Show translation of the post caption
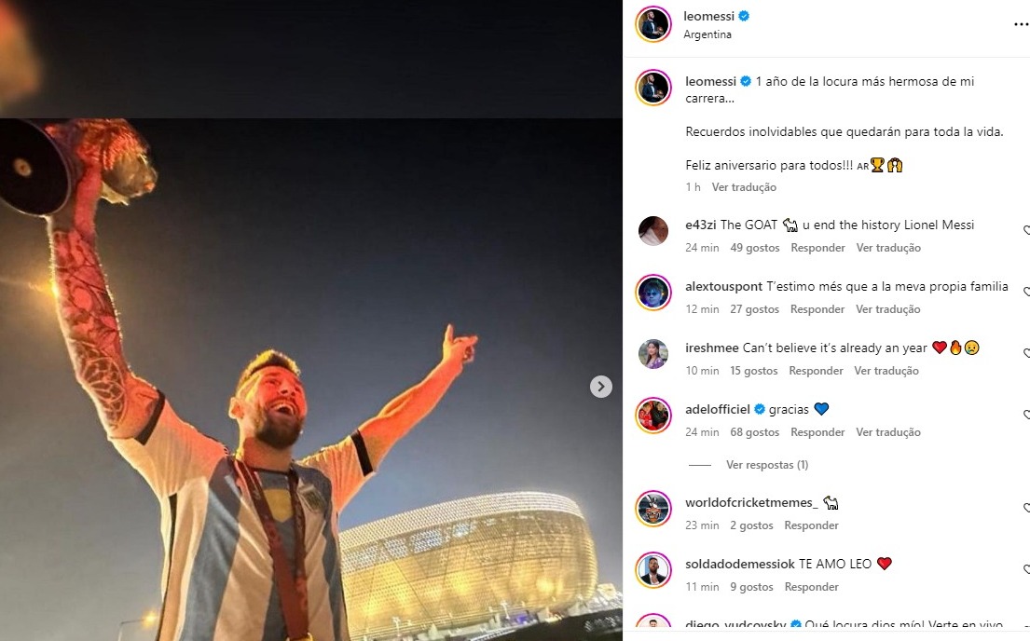 [744, 187]
